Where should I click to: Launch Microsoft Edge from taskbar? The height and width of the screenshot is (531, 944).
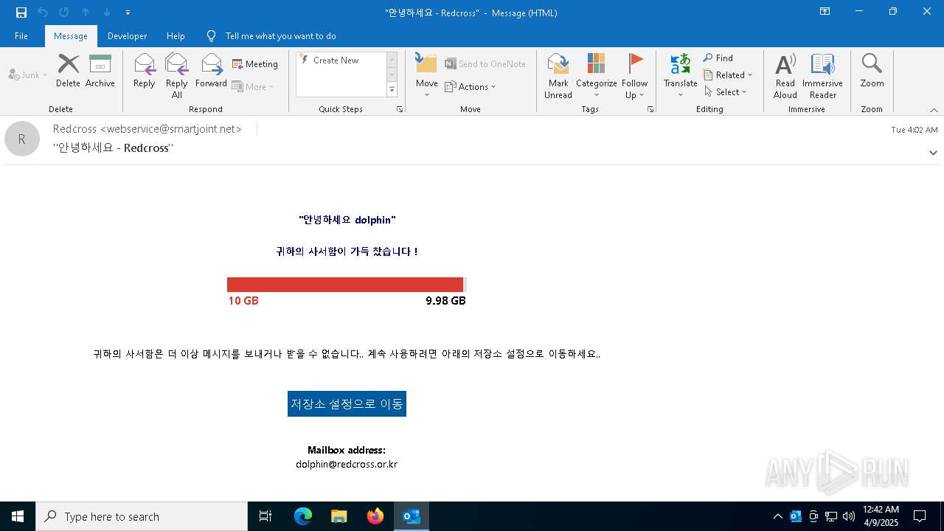303,516
